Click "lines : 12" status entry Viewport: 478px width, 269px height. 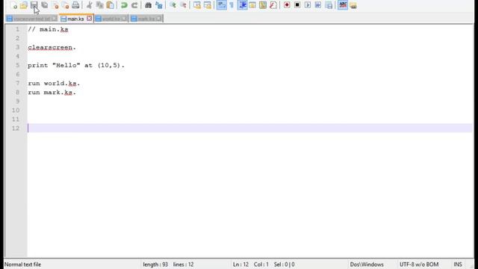(x=183, y=265)
